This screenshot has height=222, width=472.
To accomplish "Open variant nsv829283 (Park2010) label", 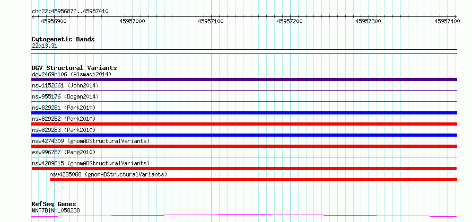I will [64, 130].
